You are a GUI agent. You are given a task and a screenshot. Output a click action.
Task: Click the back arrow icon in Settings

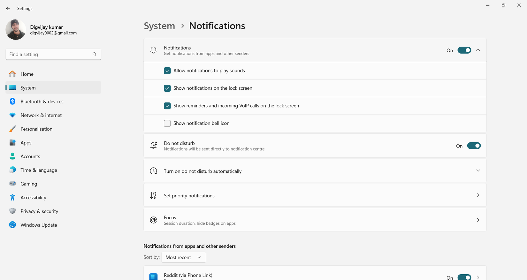coord(8,9)
